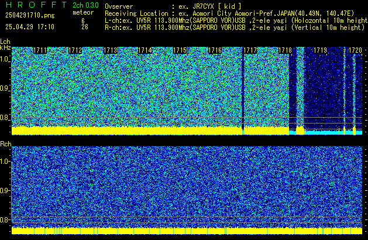The image size is (368, 240).
Task: Click the date 25.04.29 17:10
Action: 30,27
